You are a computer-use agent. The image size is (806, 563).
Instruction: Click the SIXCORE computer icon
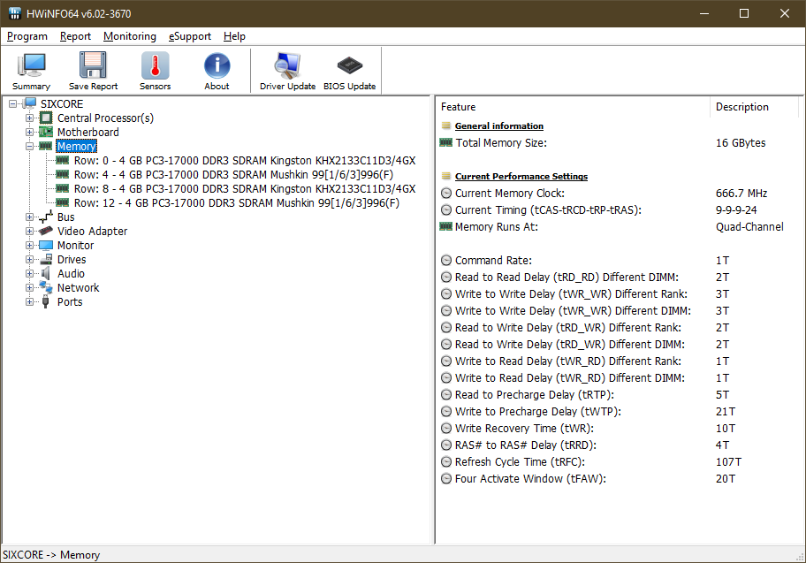point(30,104)
